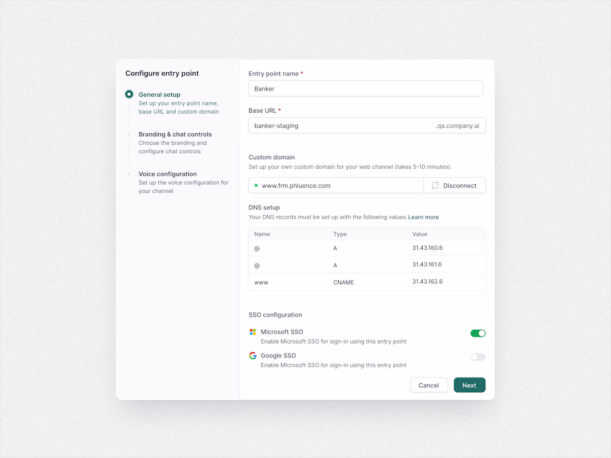Select DNS value 31.43.162.6
Viewport: 611px width, 458px height.
(428, 281)
